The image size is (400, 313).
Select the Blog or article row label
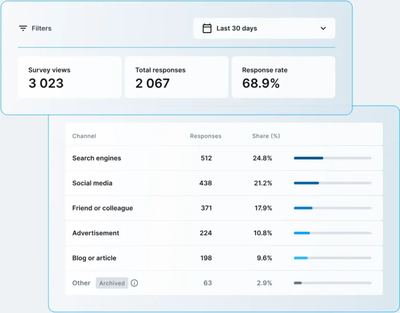(x=94, y=258)
